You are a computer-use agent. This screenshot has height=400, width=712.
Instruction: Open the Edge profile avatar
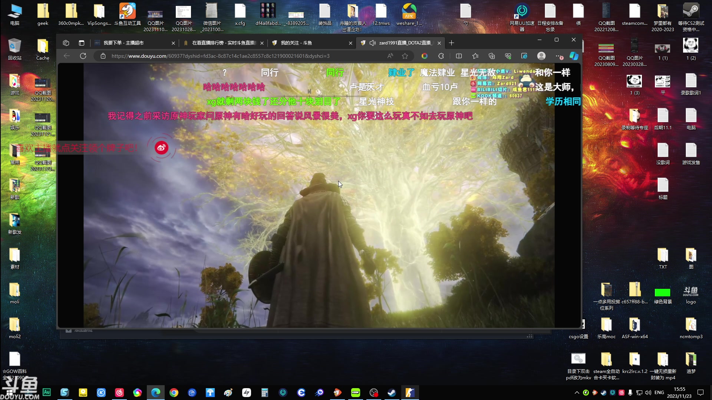(541, 56)
